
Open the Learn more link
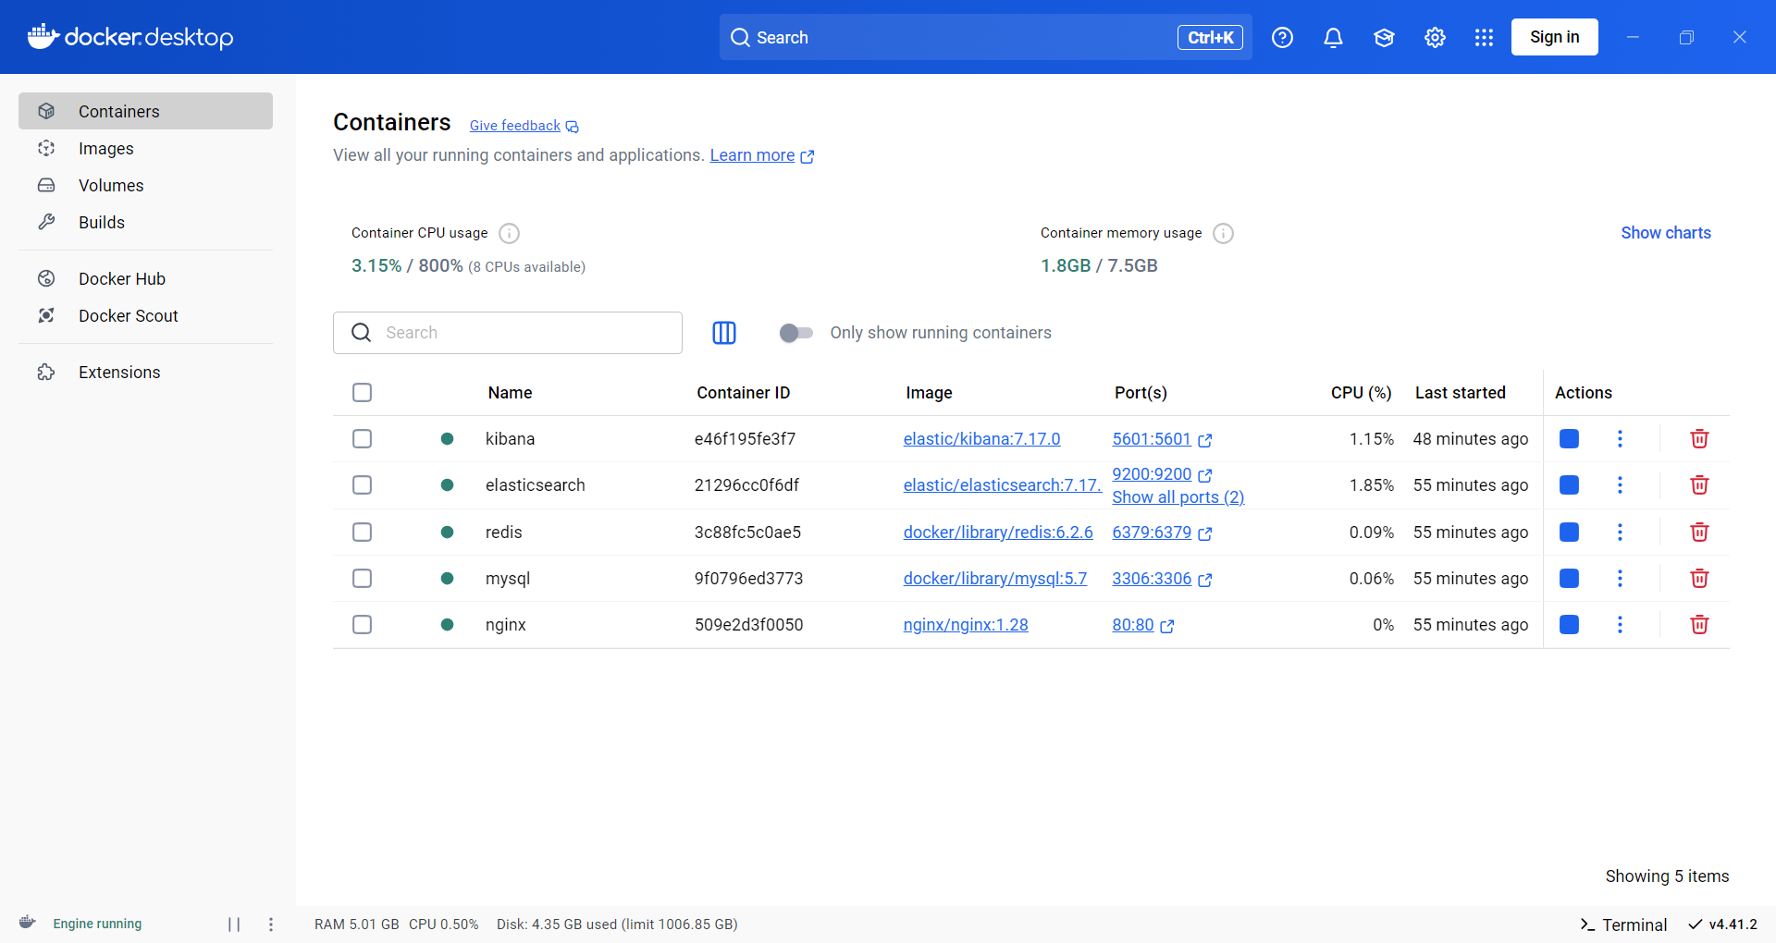[761, 155]
